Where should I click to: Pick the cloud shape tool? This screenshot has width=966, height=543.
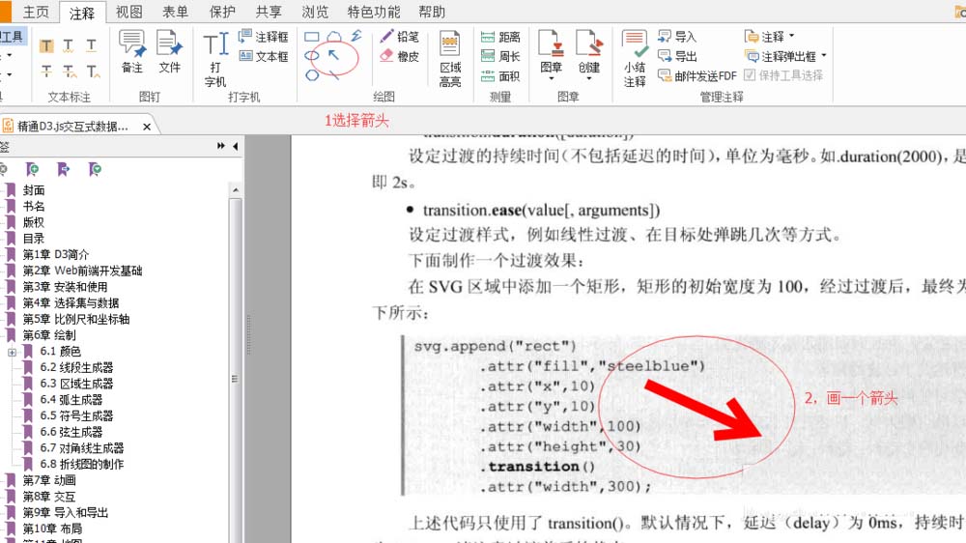point(334,37)
